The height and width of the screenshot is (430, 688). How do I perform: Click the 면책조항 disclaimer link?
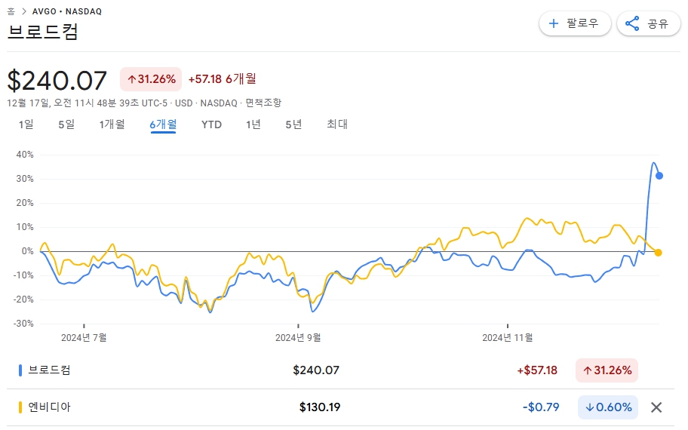click(263, 103)
